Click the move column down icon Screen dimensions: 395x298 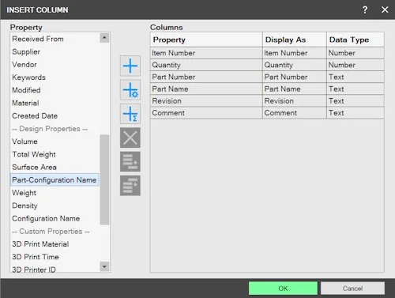(x=130, y=186)
